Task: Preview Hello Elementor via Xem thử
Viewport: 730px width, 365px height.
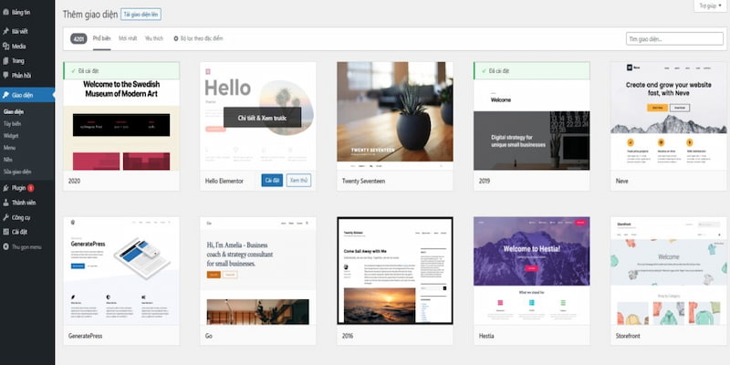Action: point(298,181)
